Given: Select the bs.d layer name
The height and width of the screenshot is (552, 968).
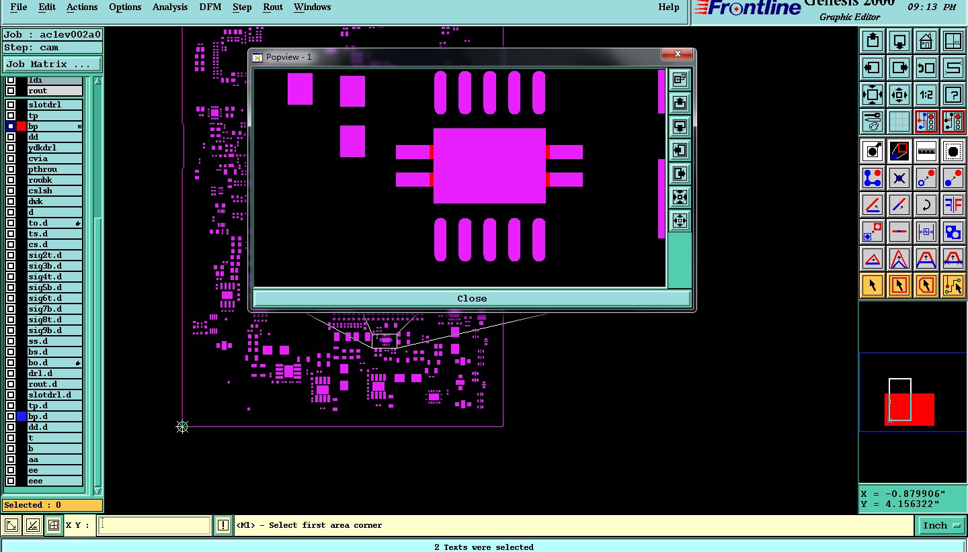Looking at the screenshot, I should (x=54, y=352).
